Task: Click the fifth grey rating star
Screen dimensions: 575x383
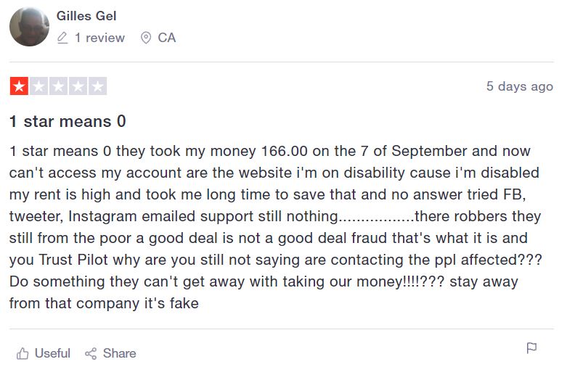Action: pos(97,86)
